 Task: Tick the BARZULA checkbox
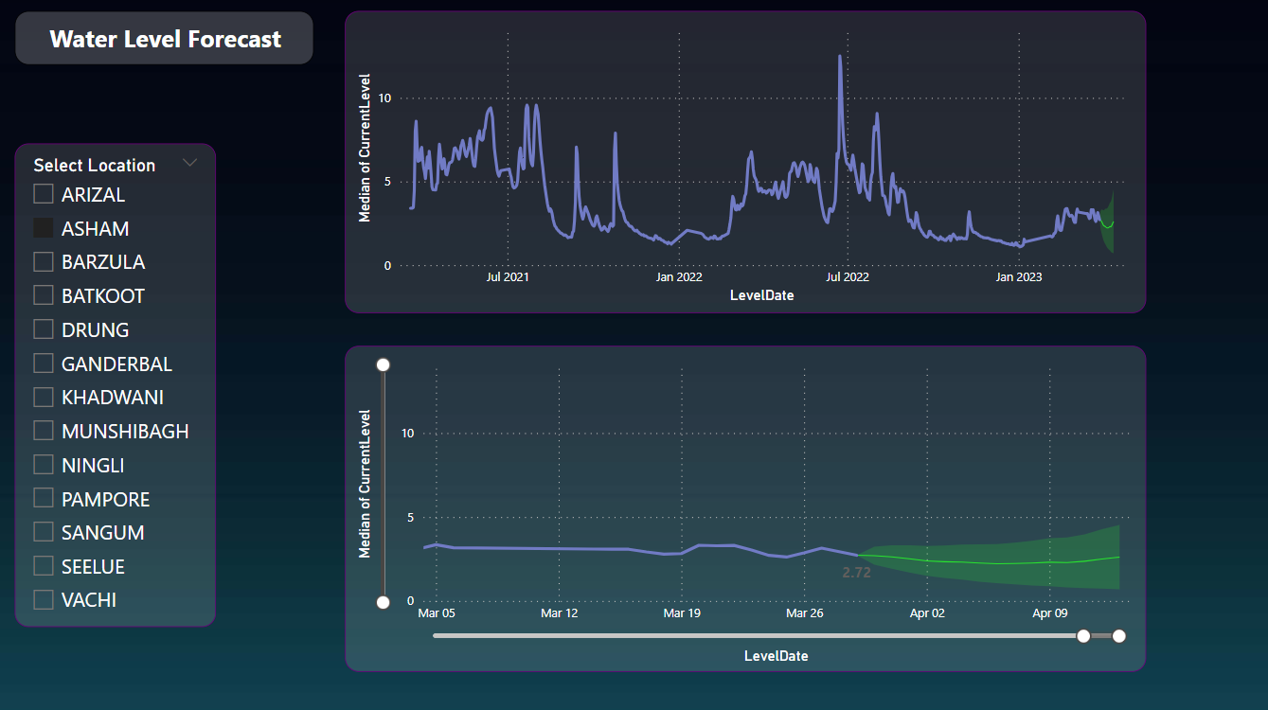[44, 261]
